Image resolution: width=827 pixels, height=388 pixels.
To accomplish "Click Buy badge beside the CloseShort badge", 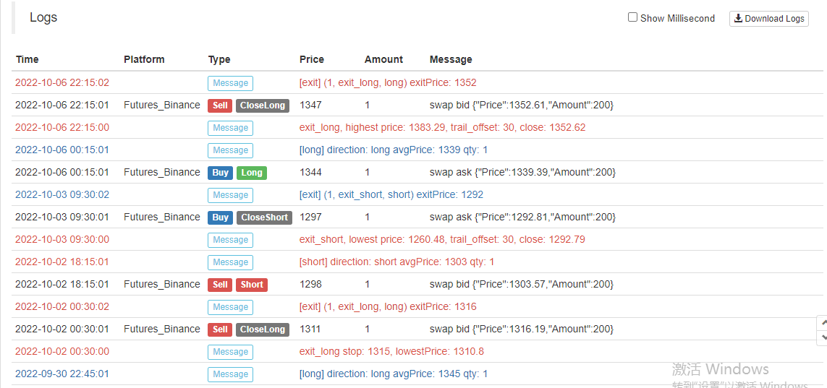I will click(x=221, y=217).
